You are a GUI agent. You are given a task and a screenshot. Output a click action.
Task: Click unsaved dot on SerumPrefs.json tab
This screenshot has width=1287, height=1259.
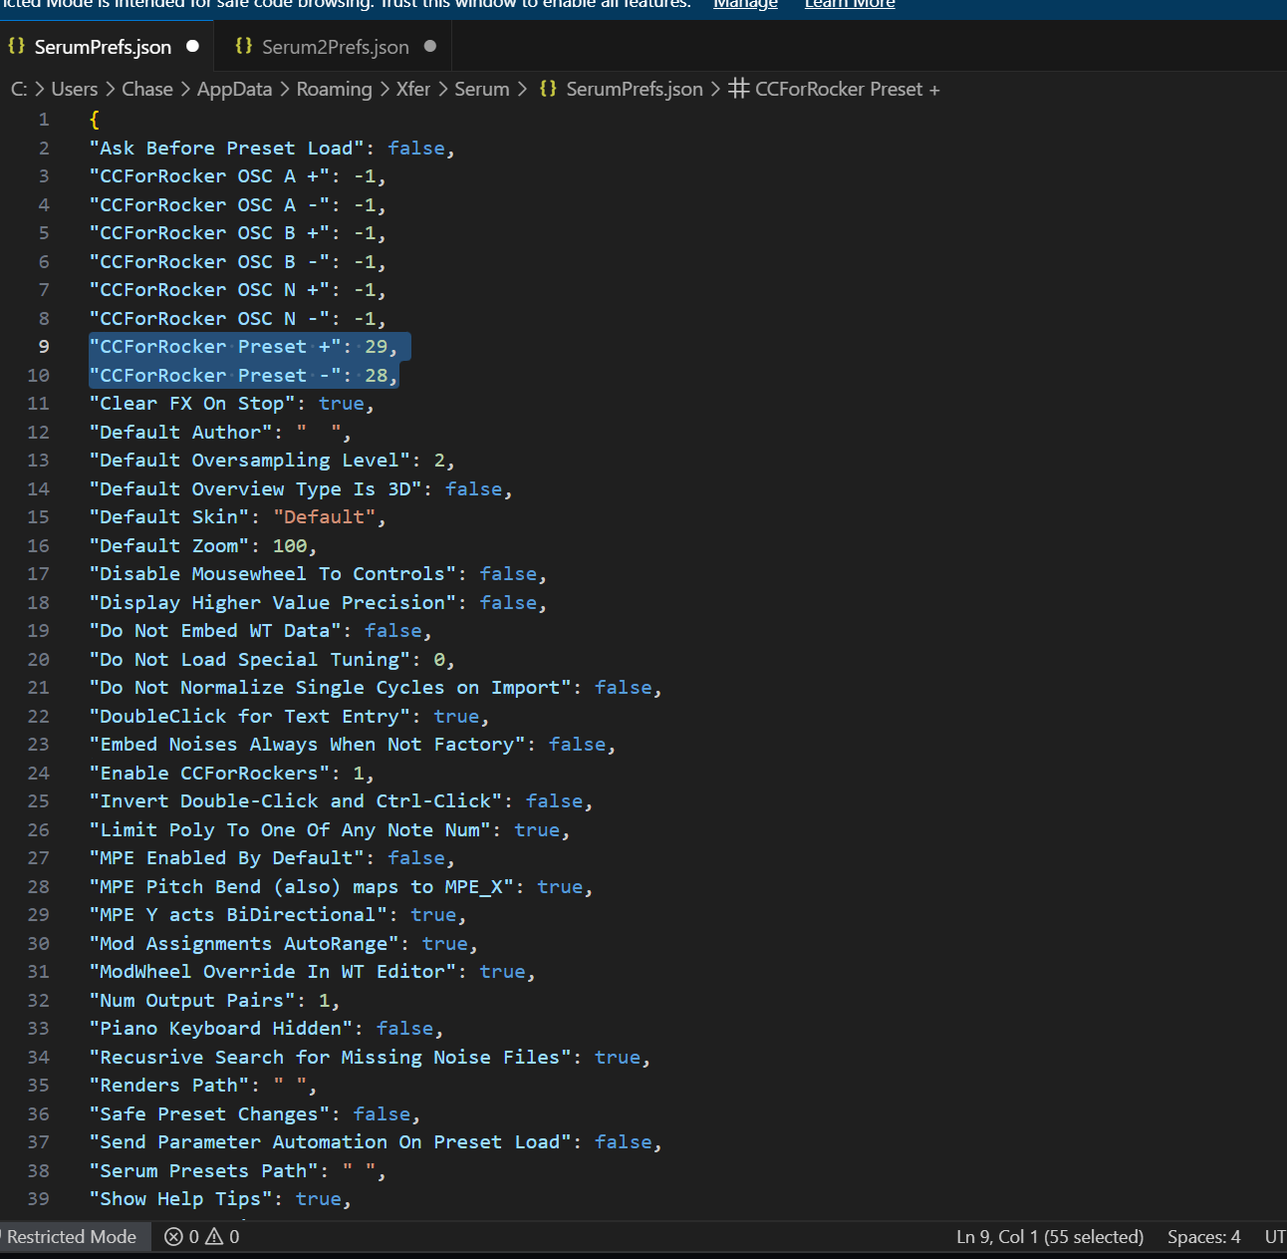(x=192, y=46)
